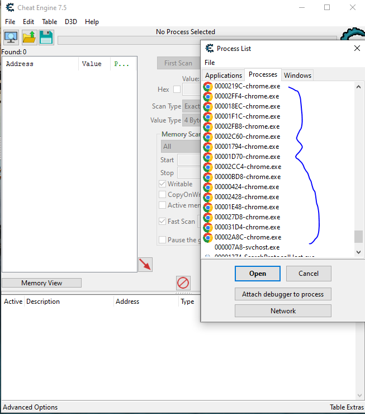Screen dimensions: 365x414
Task: Click the Stop address input field
Action: point(189,173)
